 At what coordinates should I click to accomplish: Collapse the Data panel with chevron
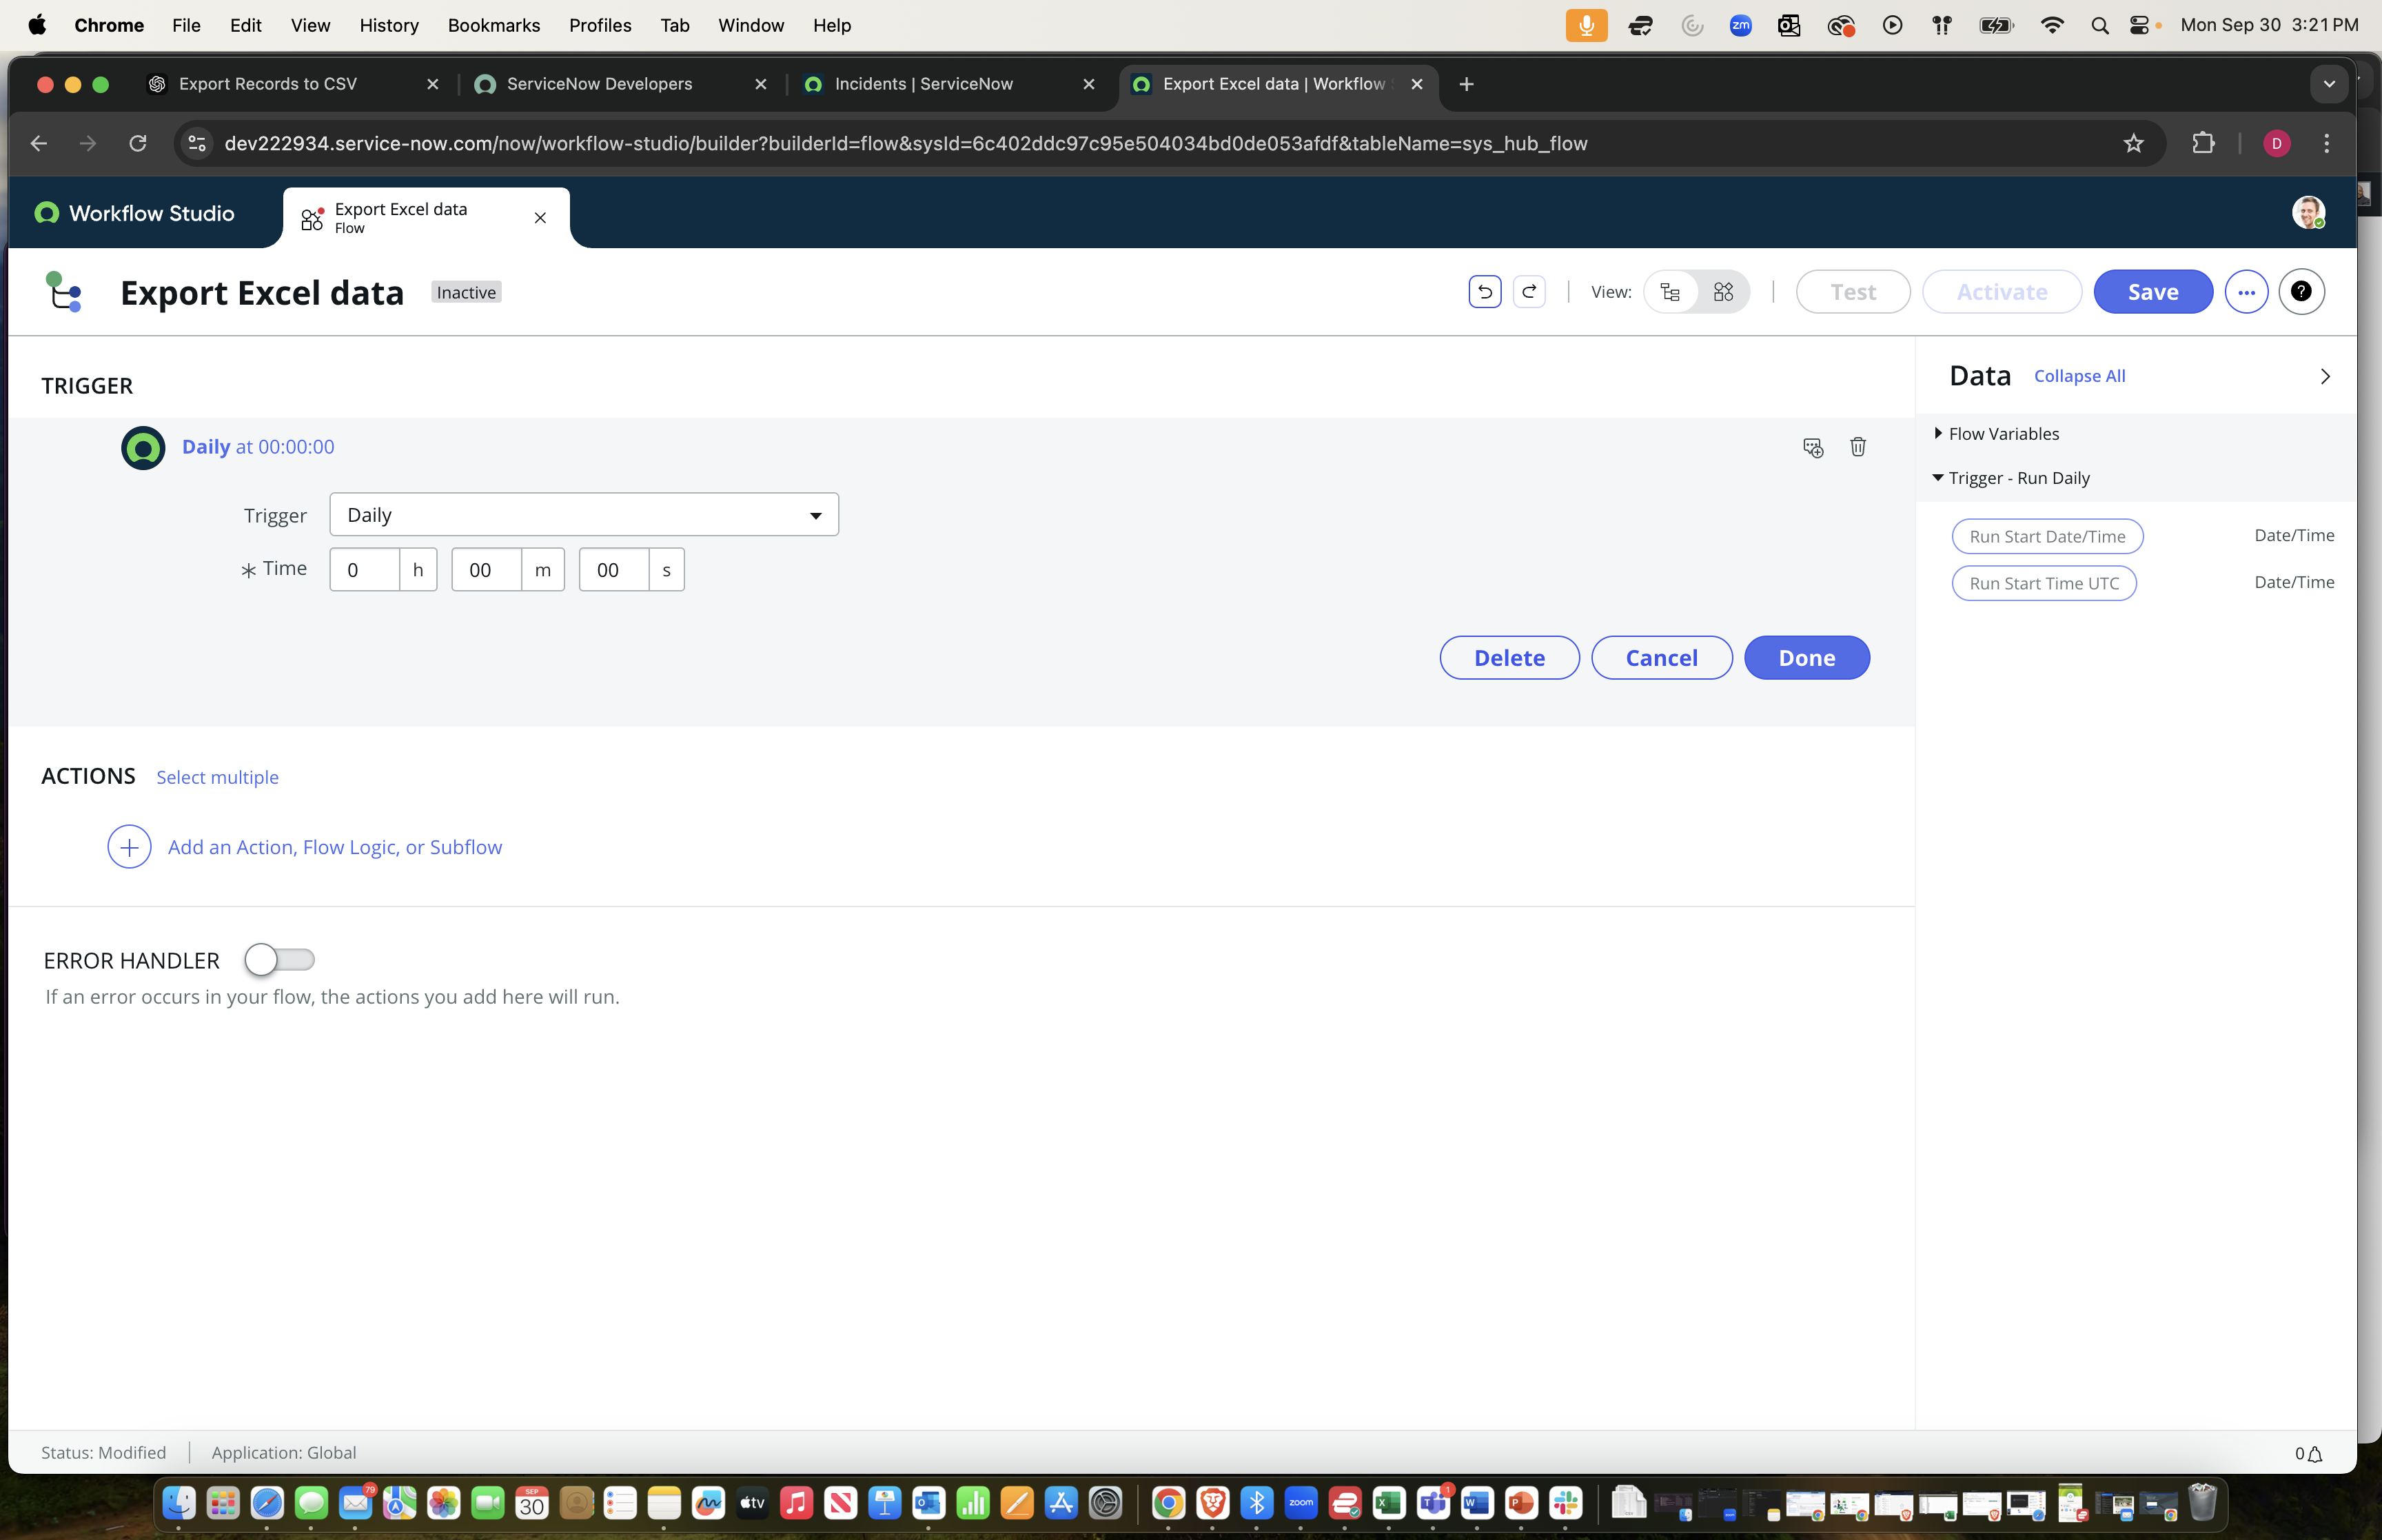click(x=2325, y=376)
